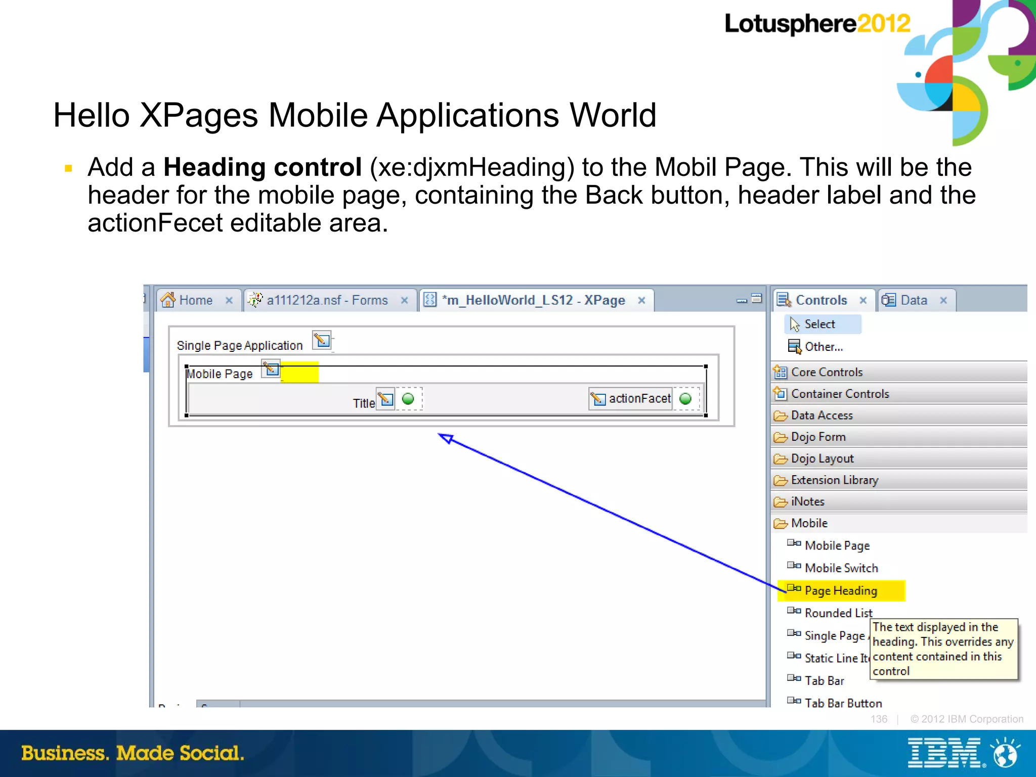Image resolution: width=1036 pixels, height=777 pixels.
Task: Expand the Core Controls drawer
Action: pyautogui.click(x=899, y=372)
